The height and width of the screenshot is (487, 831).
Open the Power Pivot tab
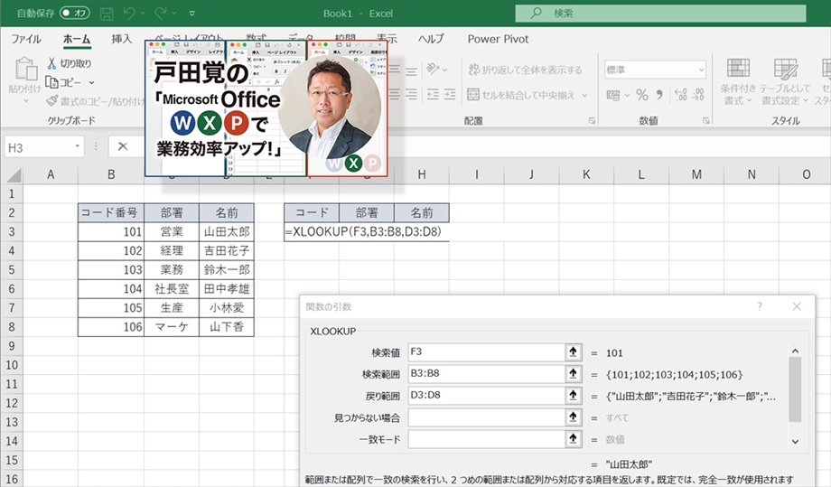click(498, 39)
